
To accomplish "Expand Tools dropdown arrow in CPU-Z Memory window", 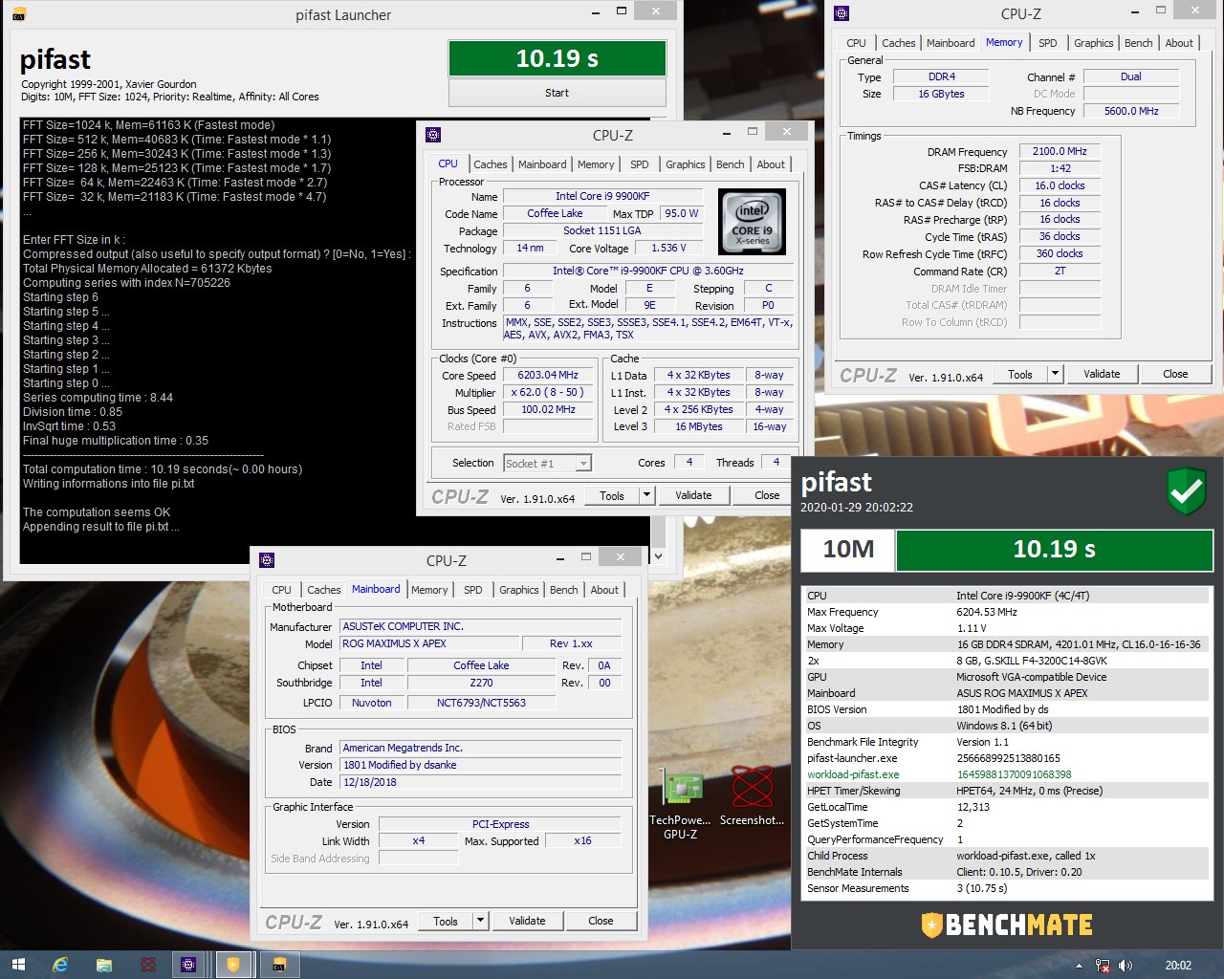I will point(1056,374).
